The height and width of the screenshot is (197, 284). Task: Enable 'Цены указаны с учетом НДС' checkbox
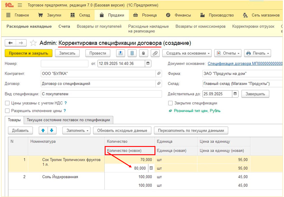point(7,103)
